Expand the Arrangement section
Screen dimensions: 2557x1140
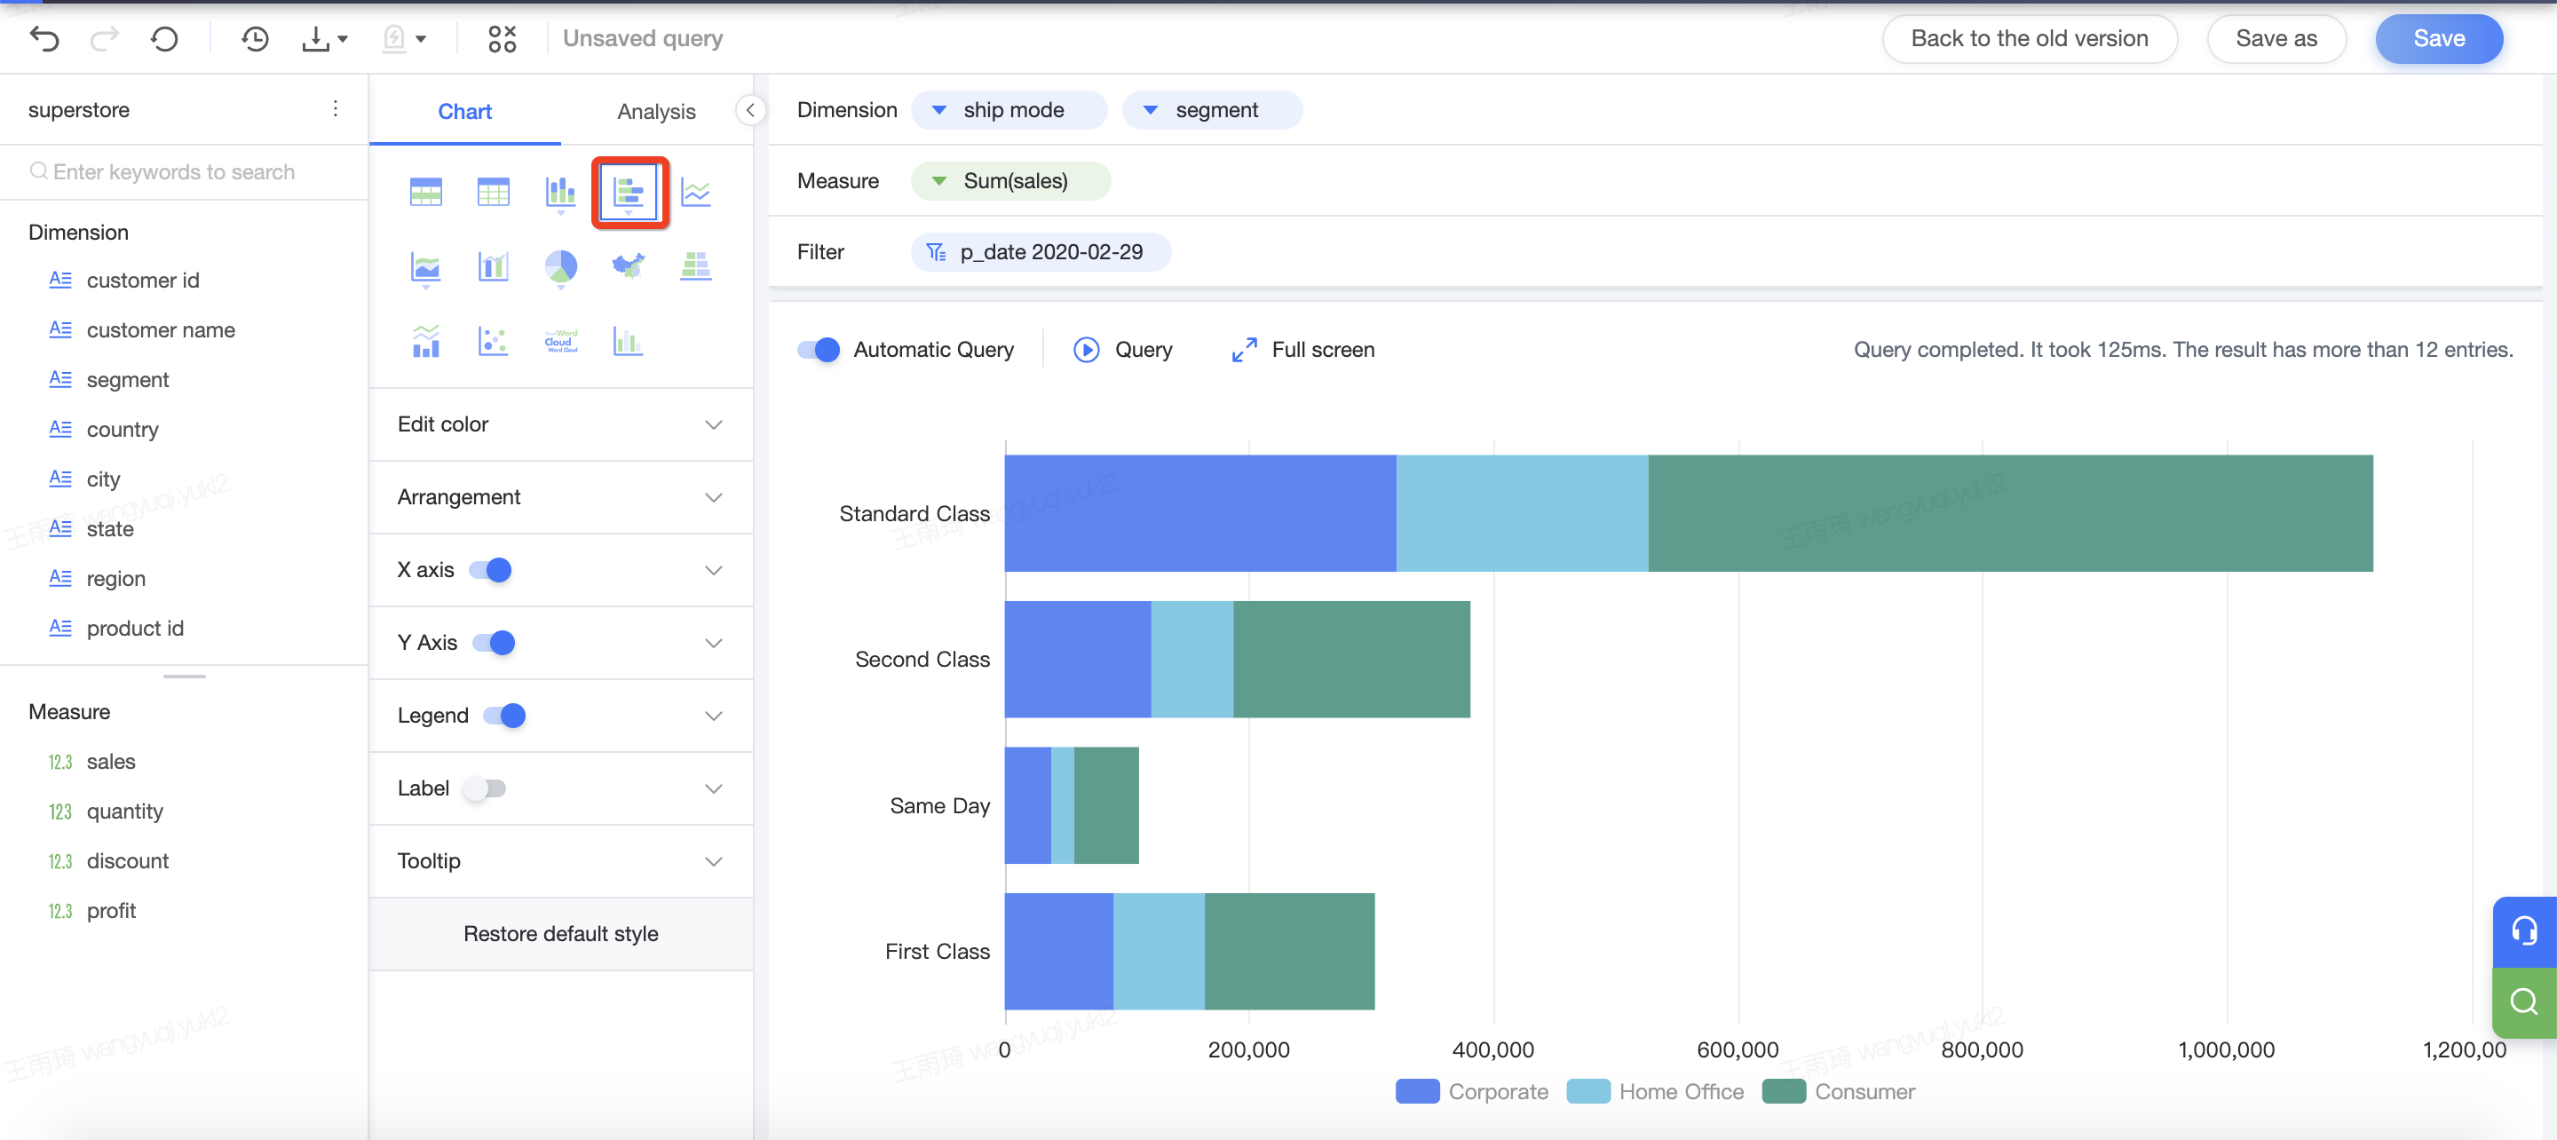point(561,497)
